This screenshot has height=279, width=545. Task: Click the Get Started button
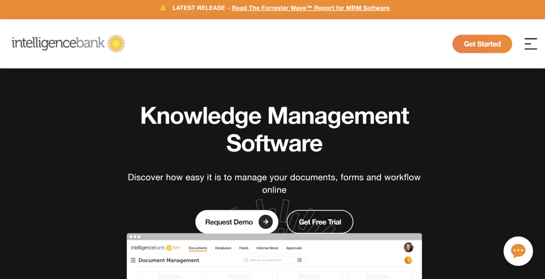pos(482,44)
